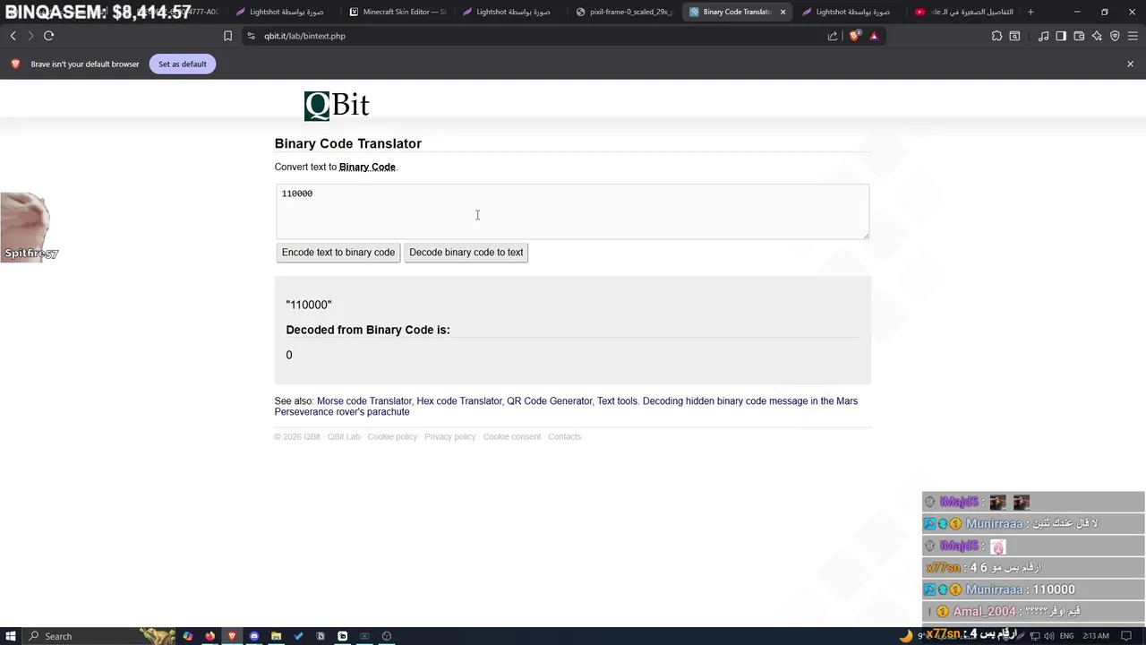1146x645 pixels.
Task: Click Decode binary code to text
Action: 466,253
